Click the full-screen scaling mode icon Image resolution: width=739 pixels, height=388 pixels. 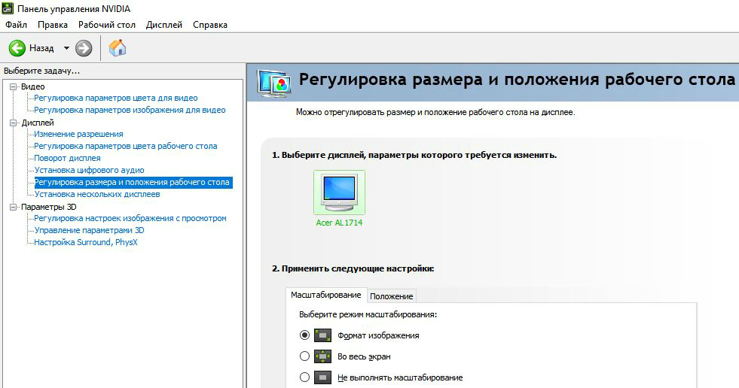(323, 356)
